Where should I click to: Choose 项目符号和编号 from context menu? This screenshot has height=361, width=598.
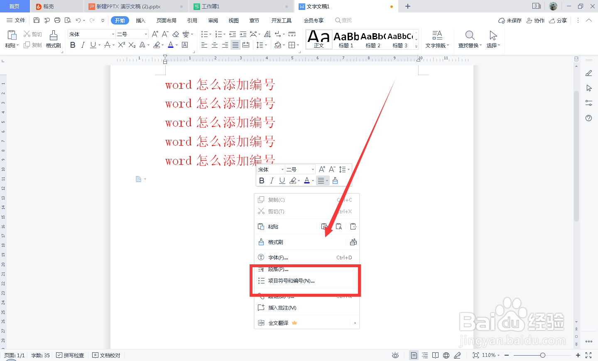(x=291, y=281)
